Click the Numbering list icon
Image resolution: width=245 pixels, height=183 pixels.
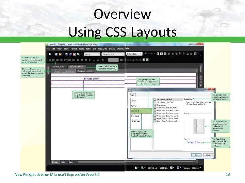click(180, 54)
